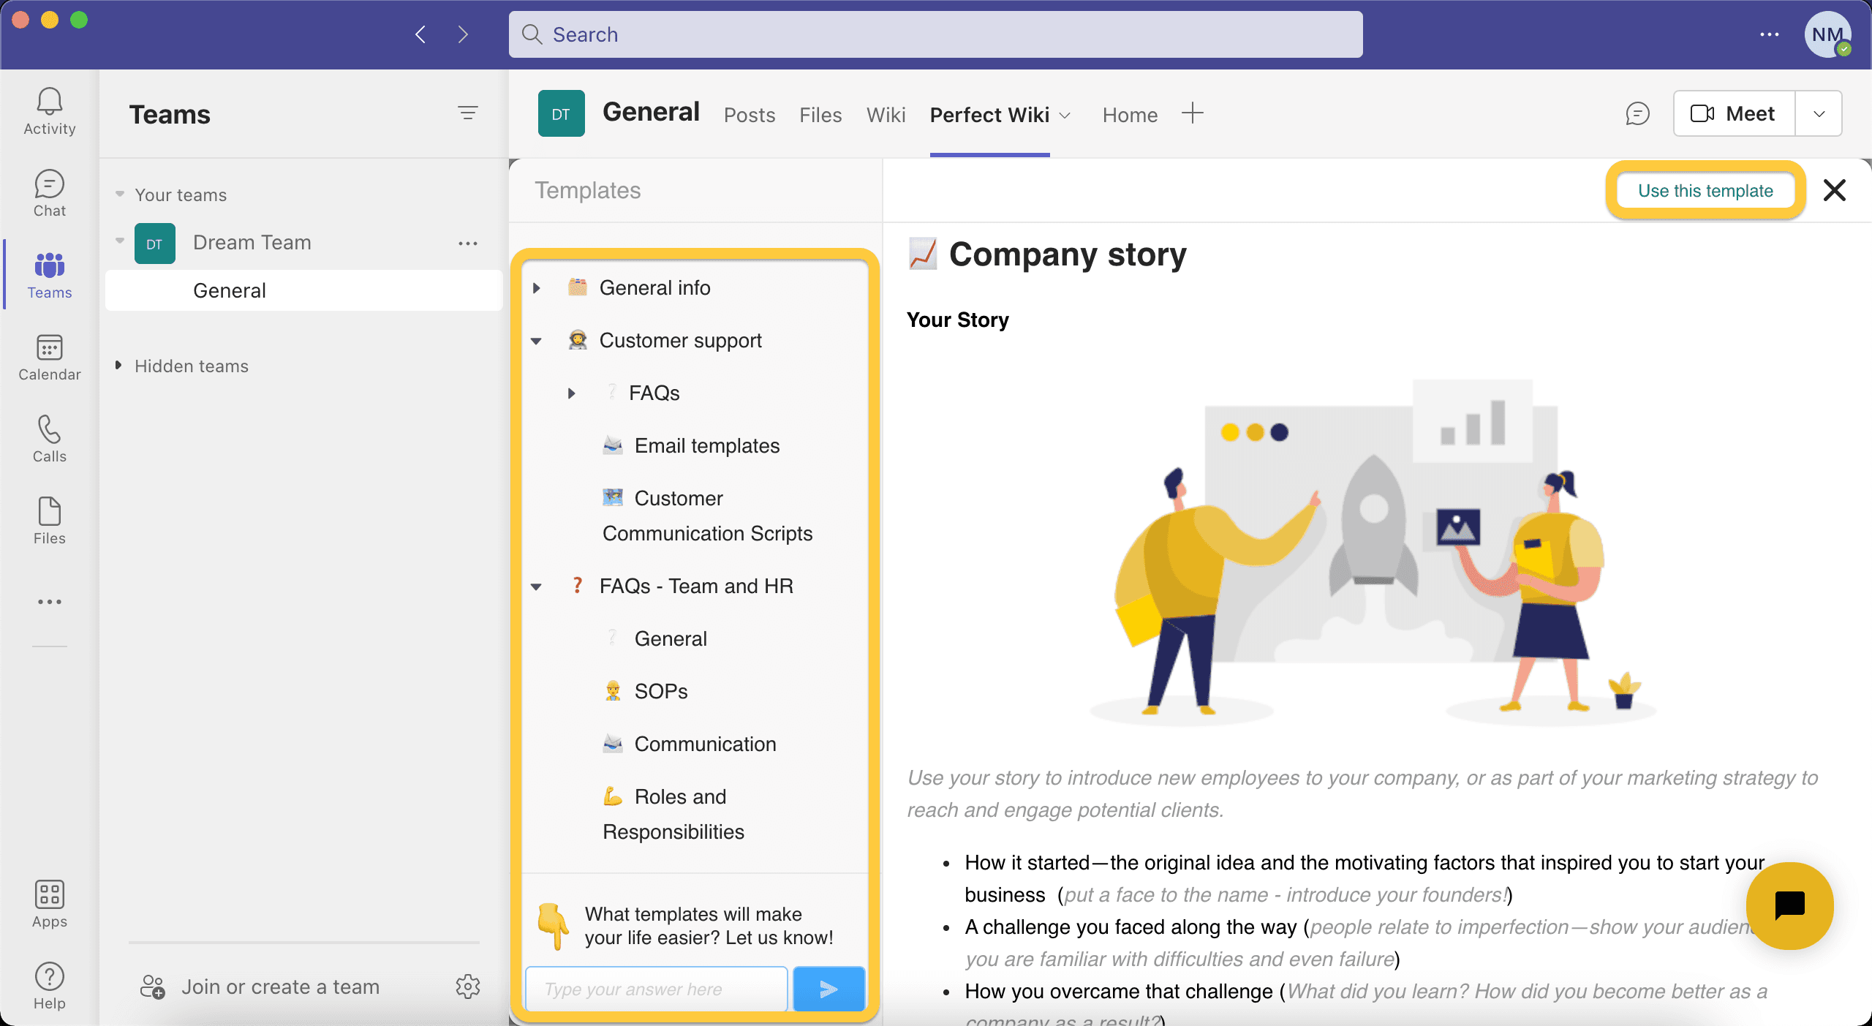Collapse the Customer support section
This screenshot has height=1026, width=1872.
pos(537,340)
